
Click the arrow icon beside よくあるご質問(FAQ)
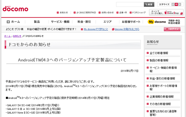pyautogui.click(x=75, y=12)
